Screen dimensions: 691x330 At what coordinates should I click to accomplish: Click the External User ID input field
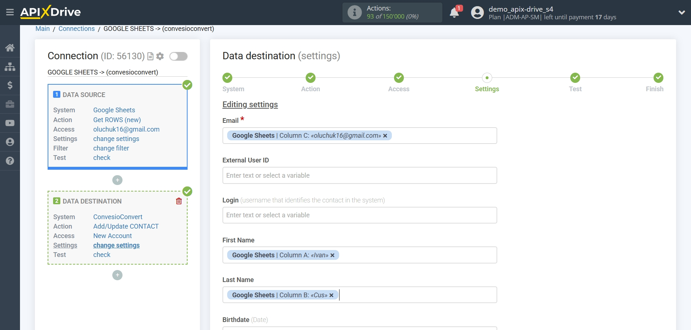coord(359,176)
